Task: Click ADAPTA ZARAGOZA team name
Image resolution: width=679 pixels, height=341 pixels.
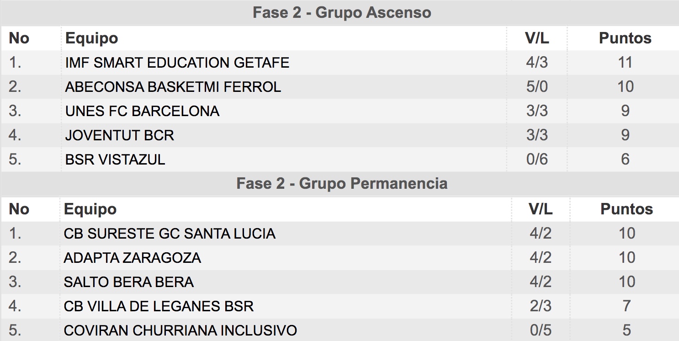Action: (133, 258)
